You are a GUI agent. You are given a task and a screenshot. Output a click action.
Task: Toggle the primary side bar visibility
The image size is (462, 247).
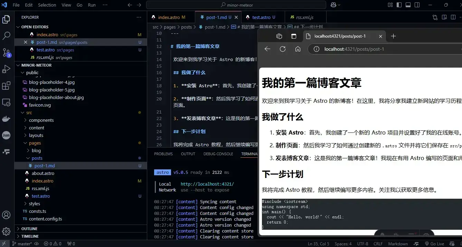399,5
